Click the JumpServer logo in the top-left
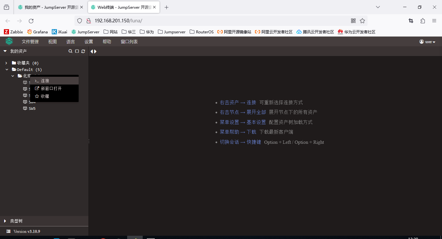 [x=9, y=41]
